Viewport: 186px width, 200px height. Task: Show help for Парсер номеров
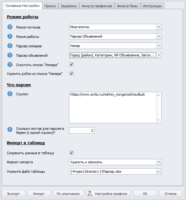pos(10,46)
